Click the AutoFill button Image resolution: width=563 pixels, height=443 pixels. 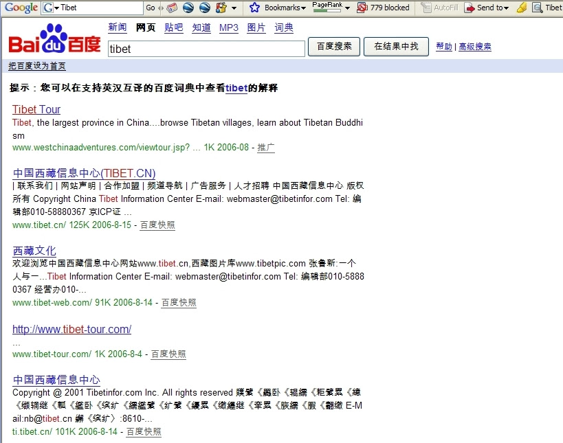point(439,8)
